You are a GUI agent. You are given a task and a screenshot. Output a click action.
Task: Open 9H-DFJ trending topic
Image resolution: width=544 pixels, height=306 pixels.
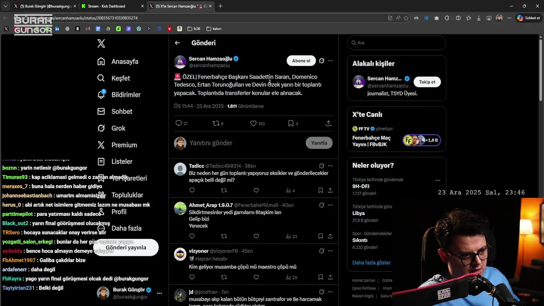[360, 186]
